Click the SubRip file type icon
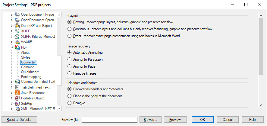 pos(17,104)
